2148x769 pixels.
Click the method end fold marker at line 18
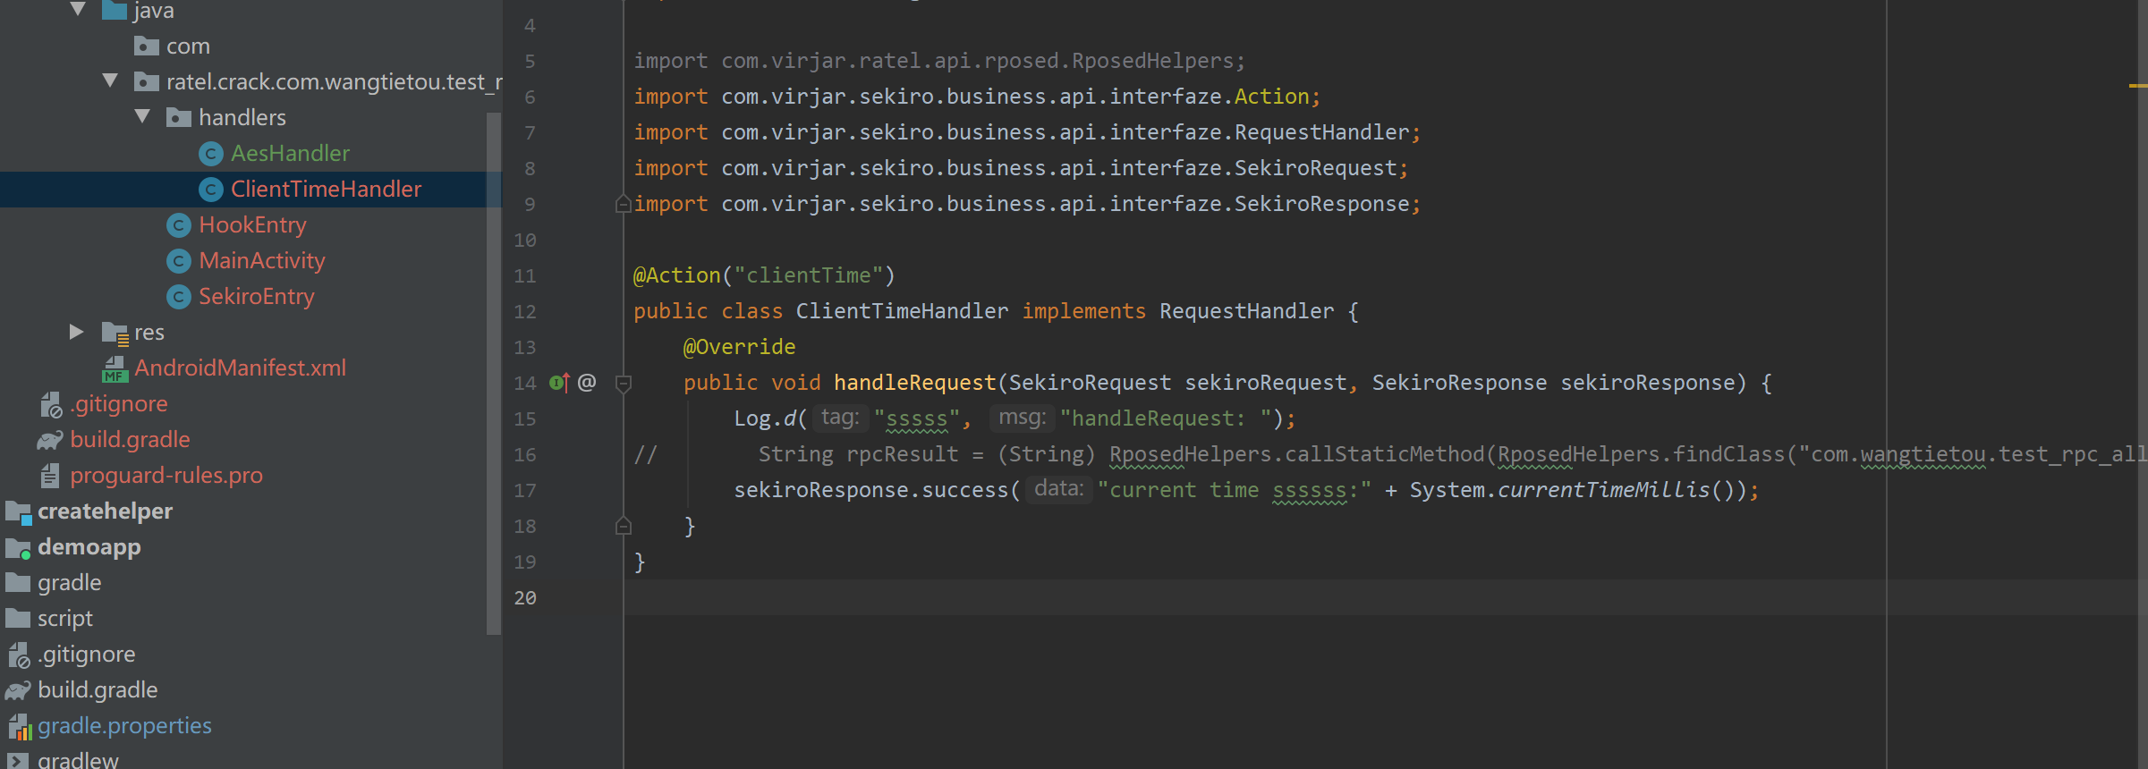tap(624, 526)
